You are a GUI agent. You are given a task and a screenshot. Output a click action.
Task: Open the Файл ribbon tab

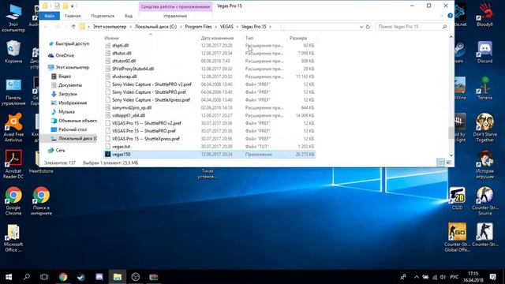(x=49, y=16)
